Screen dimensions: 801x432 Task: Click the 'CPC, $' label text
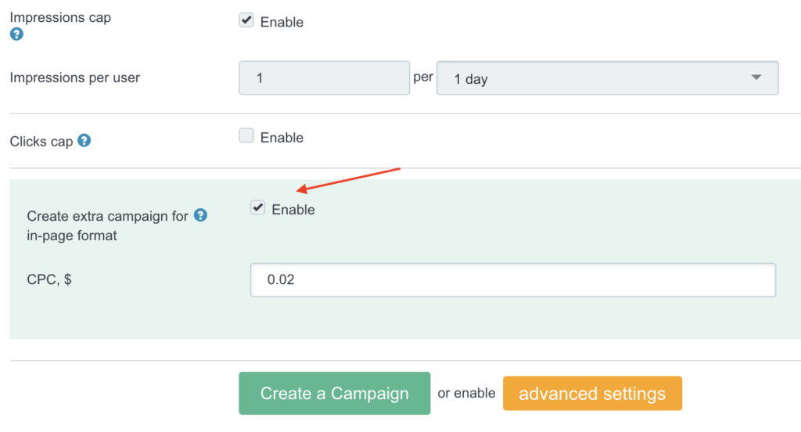pyautogui.click(x=49, y=279)
